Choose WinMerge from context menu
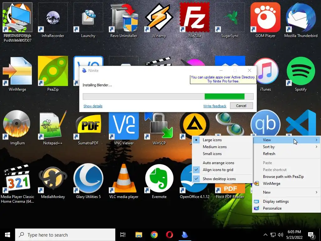Screen dimensions: 321x241 (287, 183)
